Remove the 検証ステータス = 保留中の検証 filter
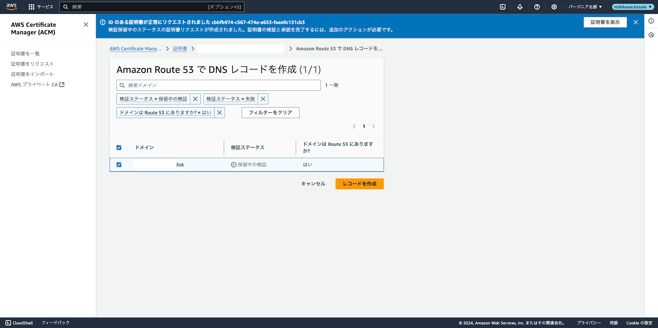This screenshot has height=328, width=658. [195, 99]
